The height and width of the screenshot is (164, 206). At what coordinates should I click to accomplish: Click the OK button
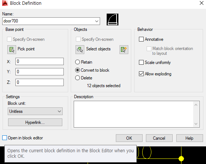(129, 138)
